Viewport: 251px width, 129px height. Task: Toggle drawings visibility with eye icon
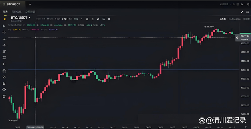[x=4, y=89]
